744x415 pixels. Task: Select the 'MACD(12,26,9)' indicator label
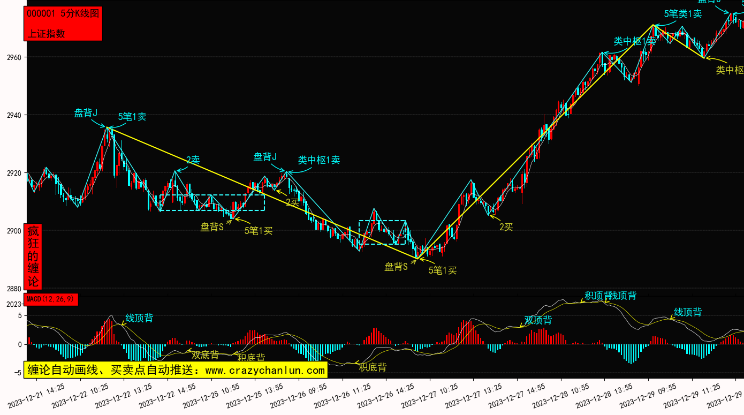tap(50, 299)
